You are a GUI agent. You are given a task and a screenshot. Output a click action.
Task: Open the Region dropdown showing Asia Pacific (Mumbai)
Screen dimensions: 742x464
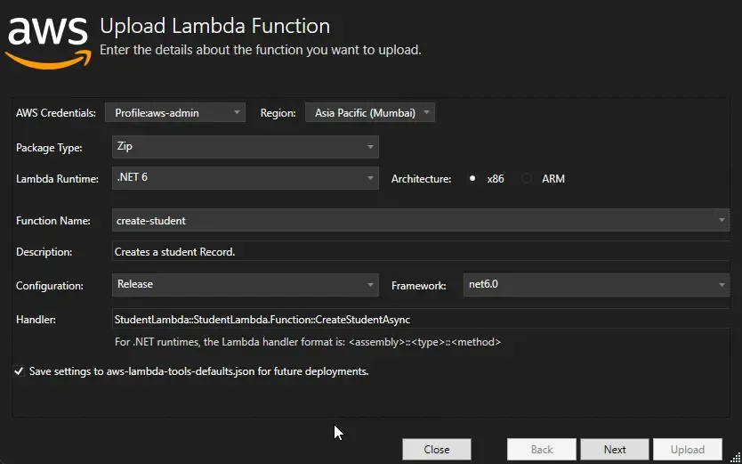click(x=369, y=113)
